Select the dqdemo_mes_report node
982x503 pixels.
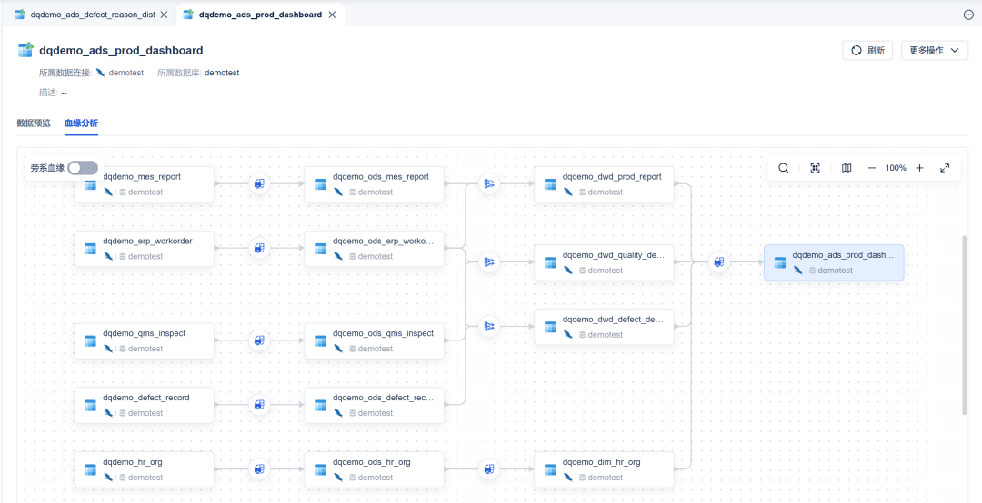(144, 184)
